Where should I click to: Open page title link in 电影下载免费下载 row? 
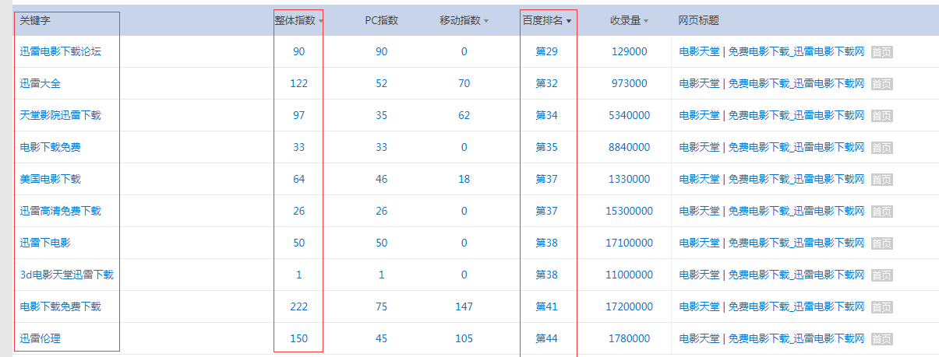tap(771, 306)
